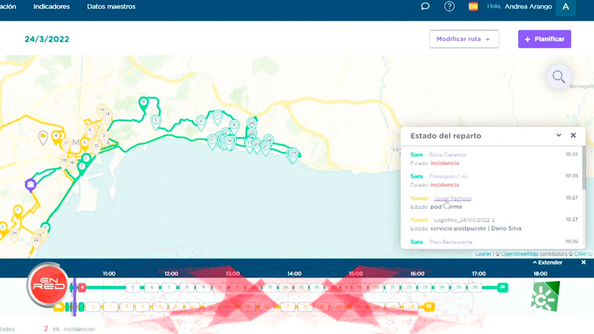594x334 pixels.
Task: Change language via the Spanish flag icon
Action: [x=473, y=6]
